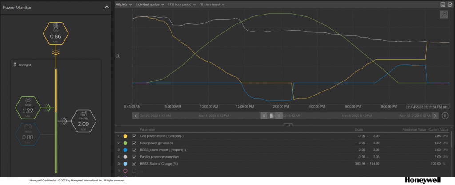The width and height of the screenshot is (455, 185).
Task: Click the trend chart view icon at top right
Action: [443, 4]
